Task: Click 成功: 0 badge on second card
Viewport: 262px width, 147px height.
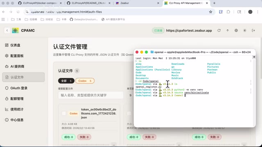Action: (x=134, y=137)
